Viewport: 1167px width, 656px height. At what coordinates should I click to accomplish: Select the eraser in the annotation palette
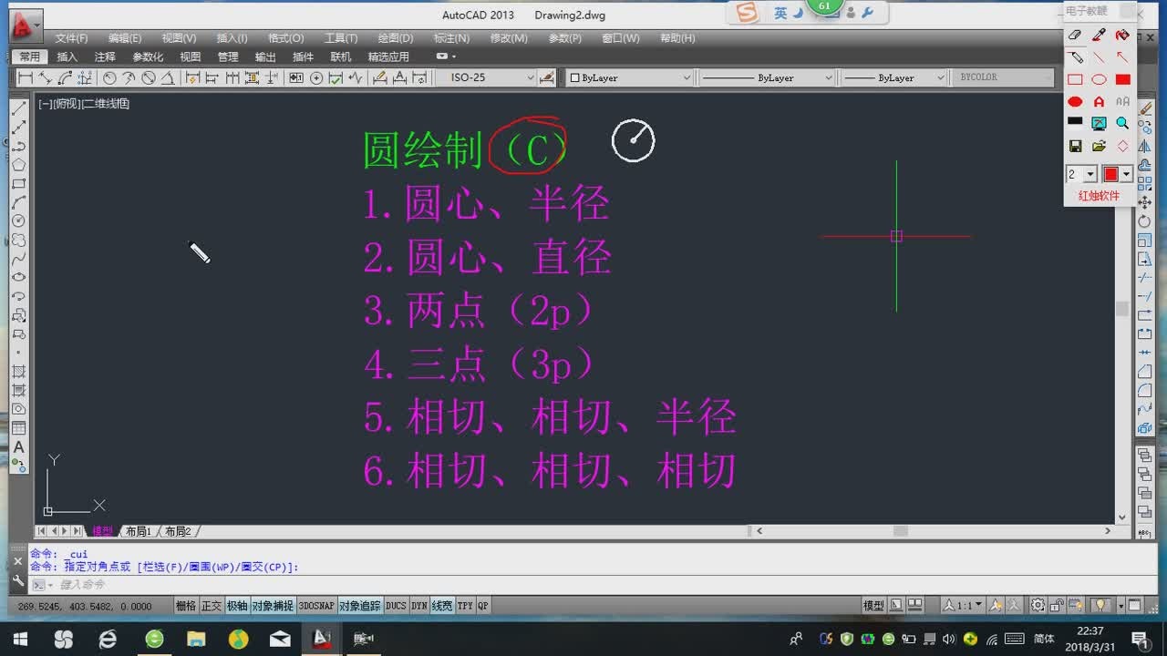[x=1075, y=36]
